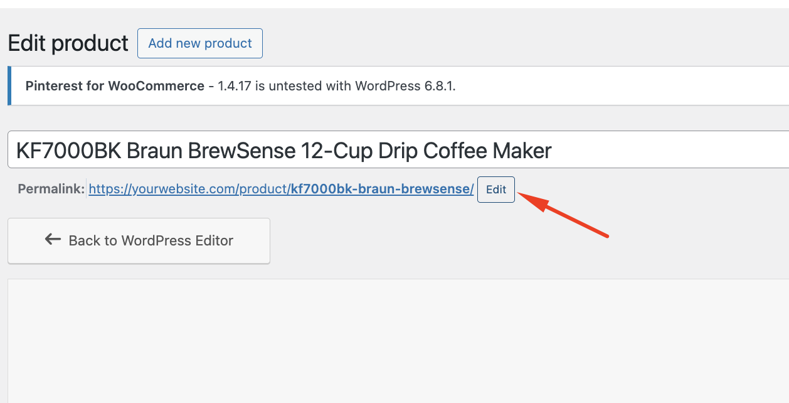Open the product permalink URL
Image resolution: width=789 pixels, height=403 pixels.
point(281,190)
